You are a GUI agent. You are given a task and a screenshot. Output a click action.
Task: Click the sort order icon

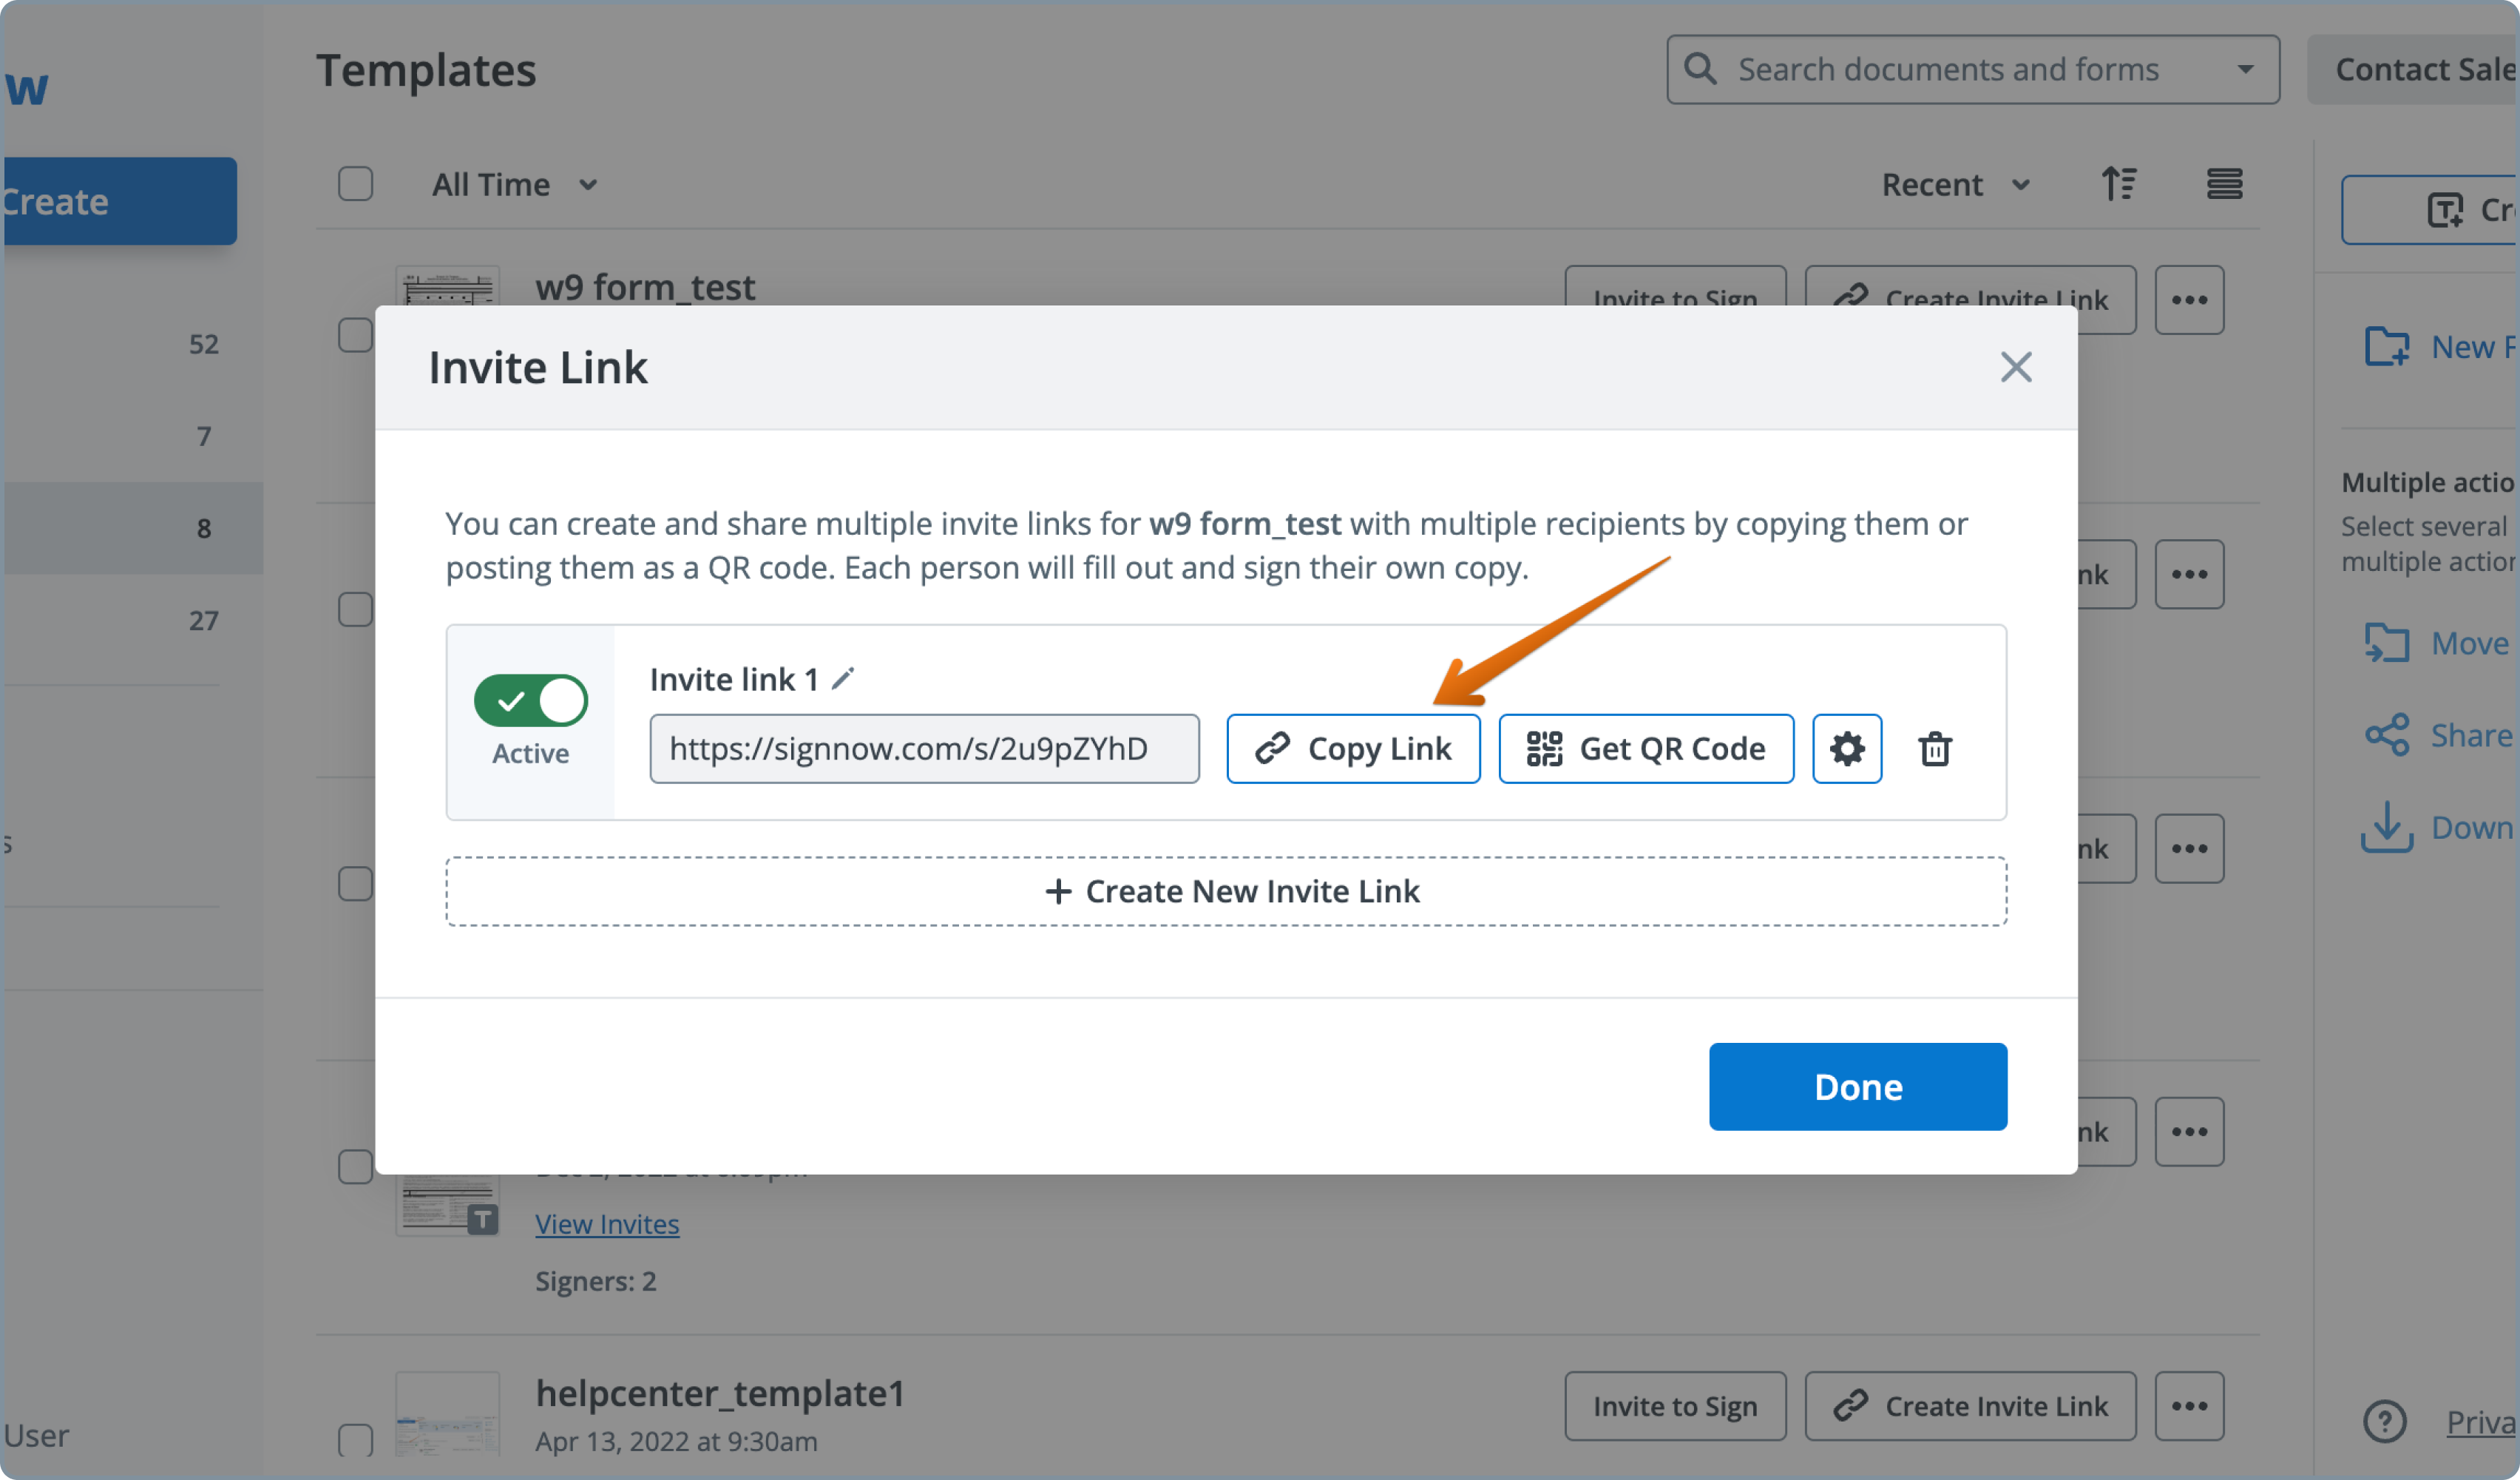2118,184
